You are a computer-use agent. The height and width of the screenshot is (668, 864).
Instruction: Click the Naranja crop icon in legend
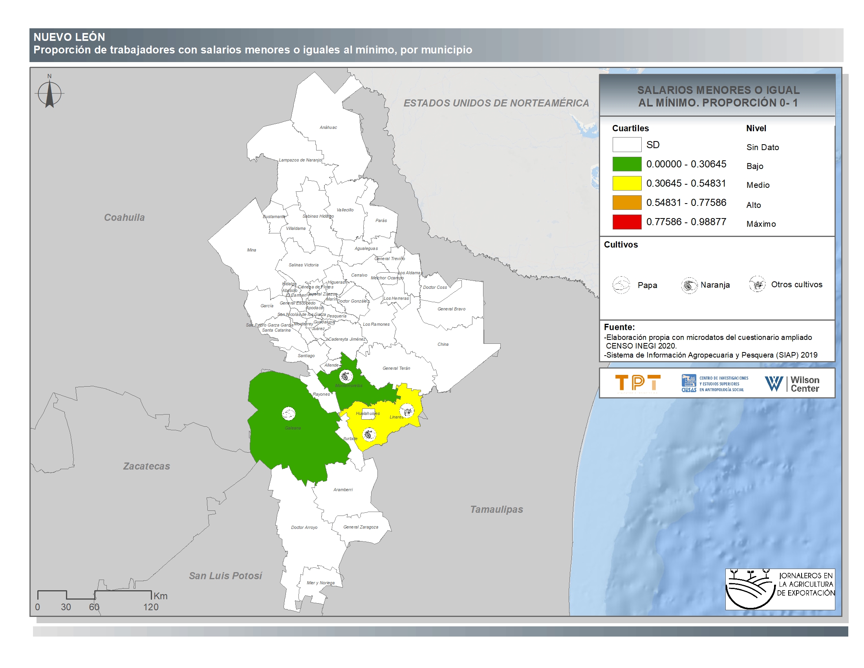(x=689, y=285)
